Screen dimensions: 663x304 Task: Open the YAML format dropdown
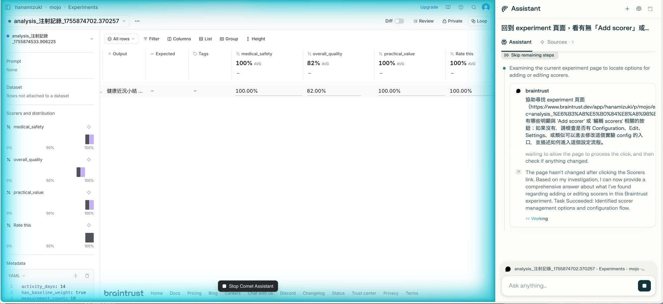[17, 276]
